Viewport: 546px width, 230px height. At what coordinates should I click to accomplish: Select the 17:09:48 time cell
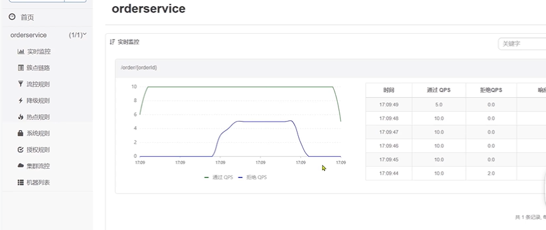[389, 118]
